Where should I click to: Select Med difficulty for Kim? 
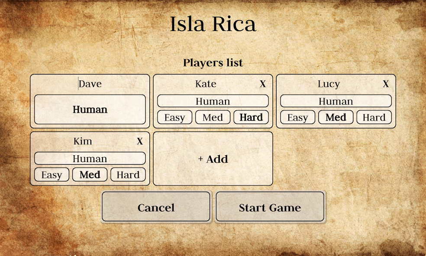pyautogui.click(x=90, y=174)
